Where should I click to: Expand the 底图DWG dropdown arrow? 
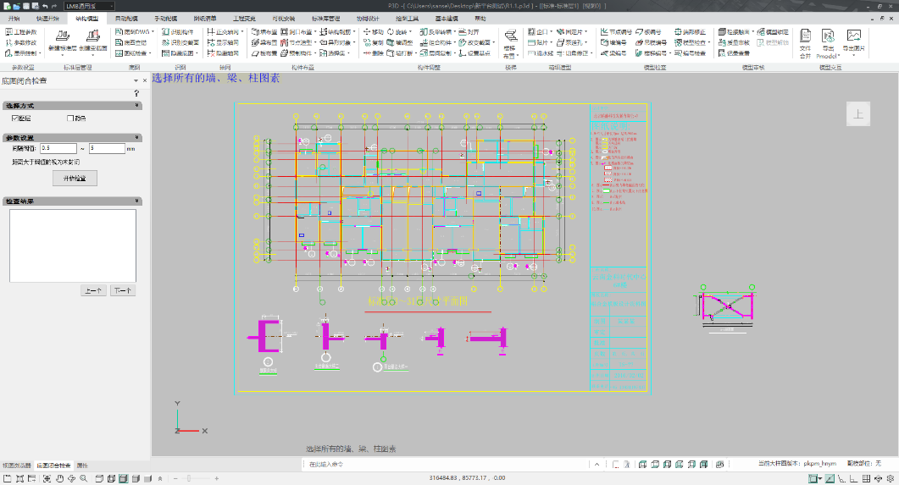153,31
